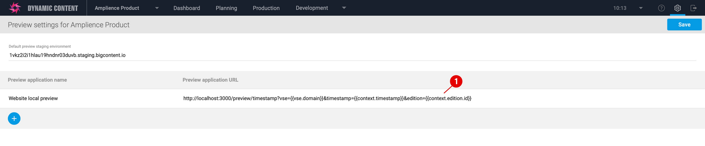Open the time 10:13 dropdown arrow

pyautogui.click(x=641, y=8)
